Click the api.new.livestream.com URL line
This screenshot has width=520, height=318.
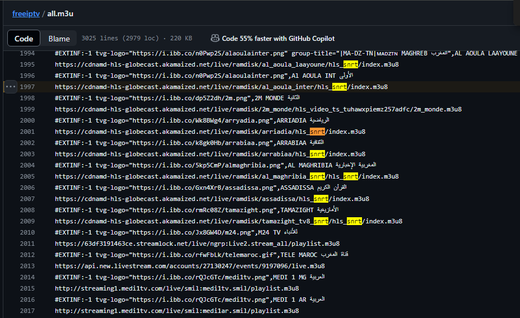[x=190, y=266]
